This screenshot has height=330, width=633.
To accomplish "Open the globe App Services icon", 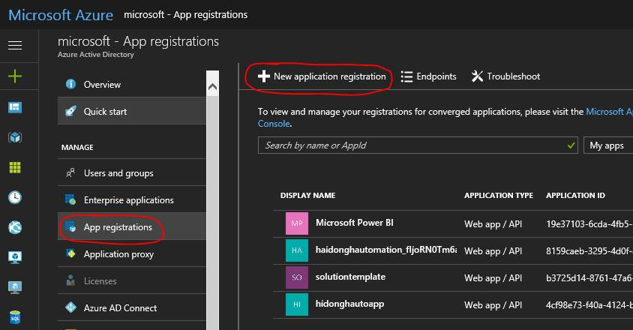I will 15,227.
